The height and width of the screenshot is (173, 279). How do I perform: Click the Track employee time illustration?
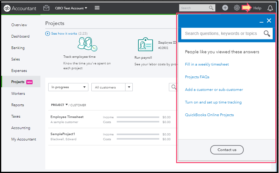(x=87, y=44)
